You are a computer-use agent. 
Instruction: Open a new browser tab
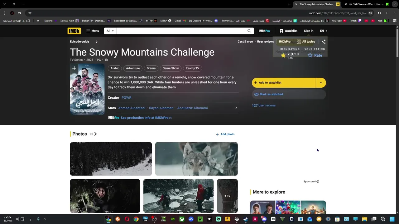pos(289,4)
